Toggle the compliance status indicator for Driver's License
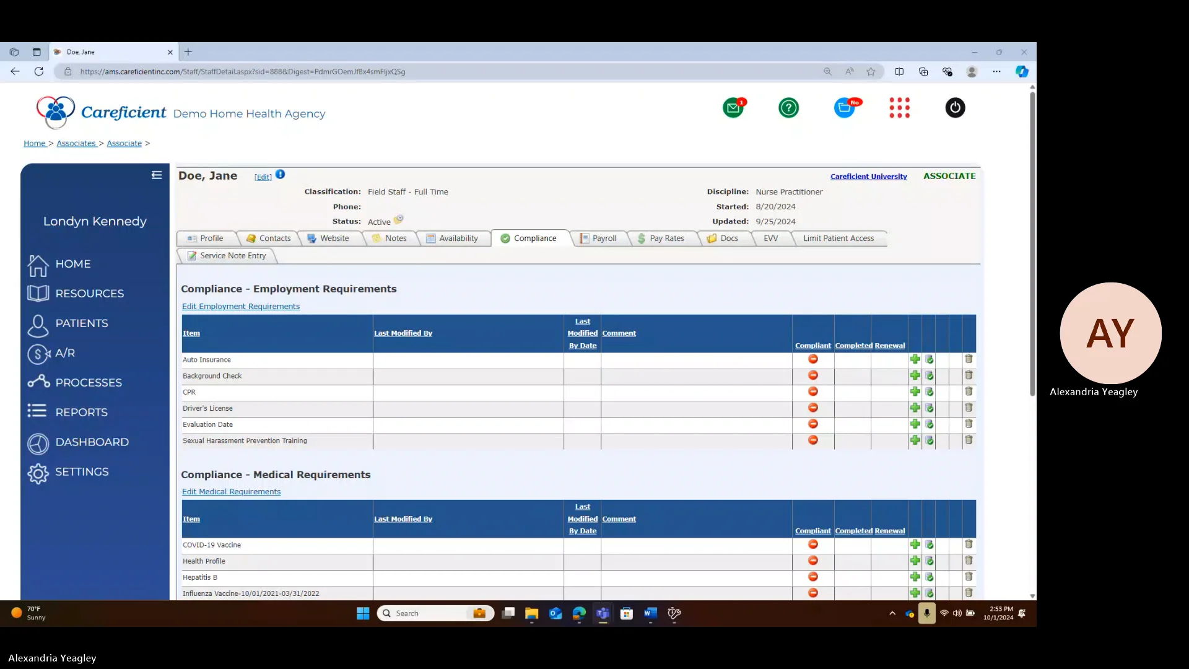 (x=812, y=408)
